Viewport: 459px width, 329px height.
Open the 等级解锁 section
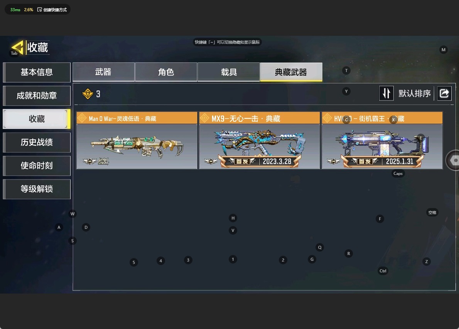pos(37,189)
